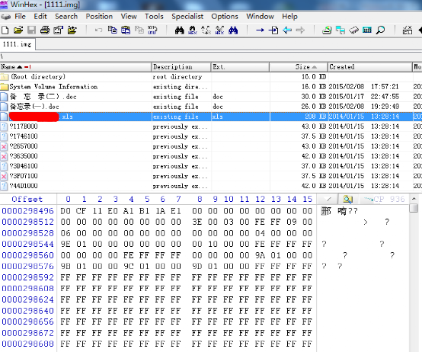Sort by Created column header
Image resolution: width=422 pixels, height=352 pixels.
pyautogui.click(x=370, y=67)
